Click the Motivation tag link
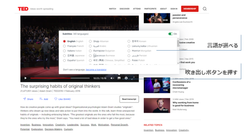The height and width of the screenshot is (138, 246). coord(103,125)
